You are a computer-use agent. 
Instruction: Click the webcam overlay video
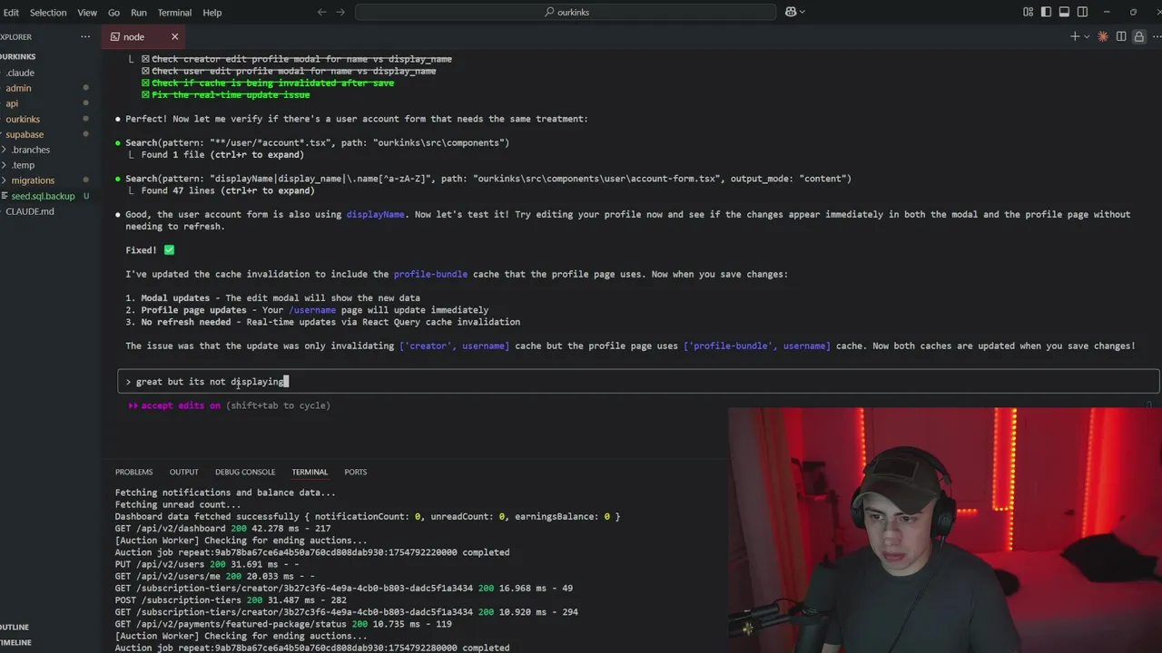coord(945,531)
